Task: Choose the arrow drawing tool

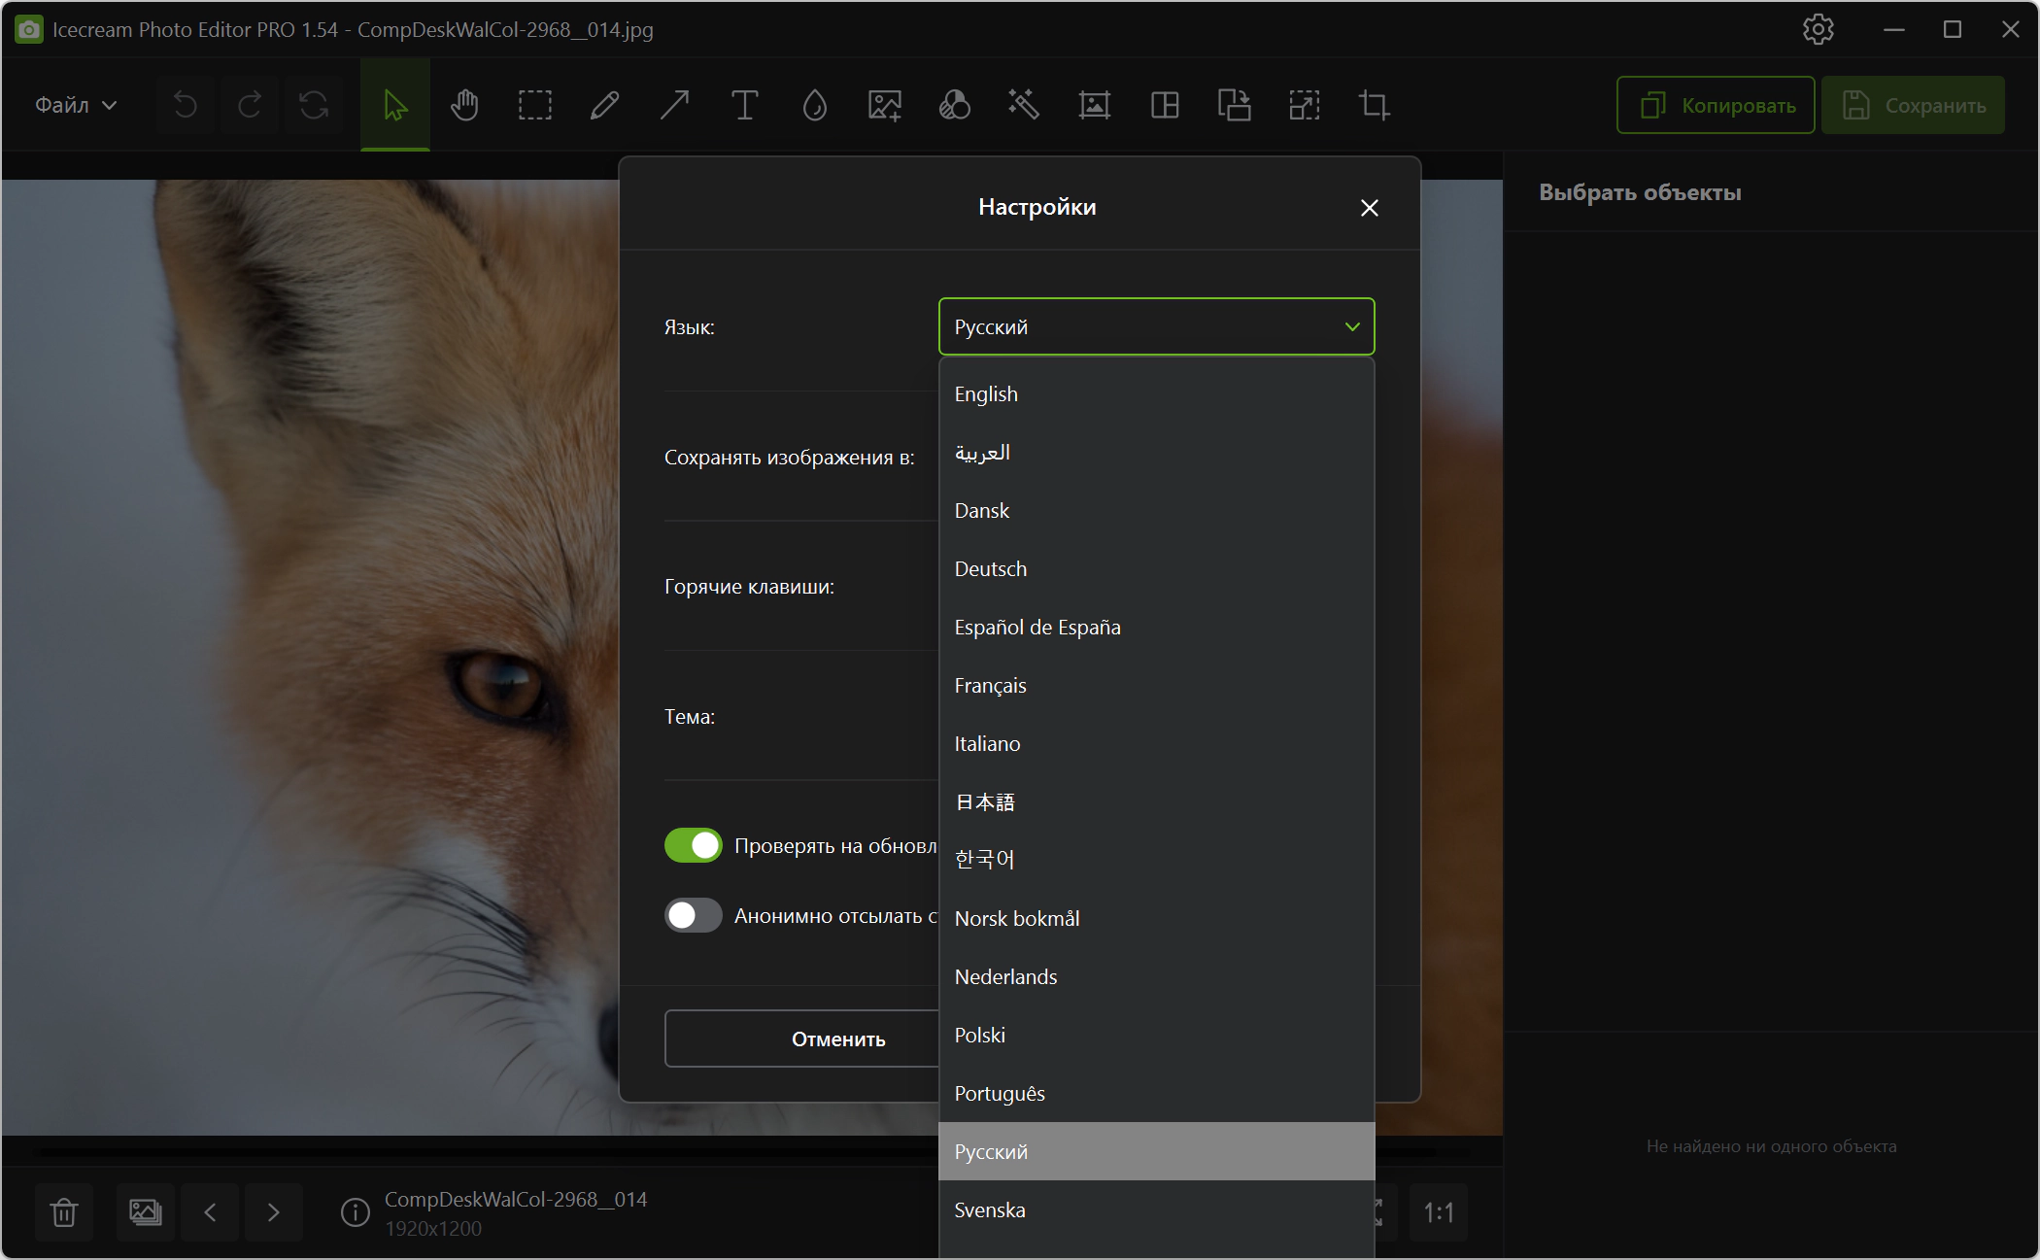Action: (674, 105)
